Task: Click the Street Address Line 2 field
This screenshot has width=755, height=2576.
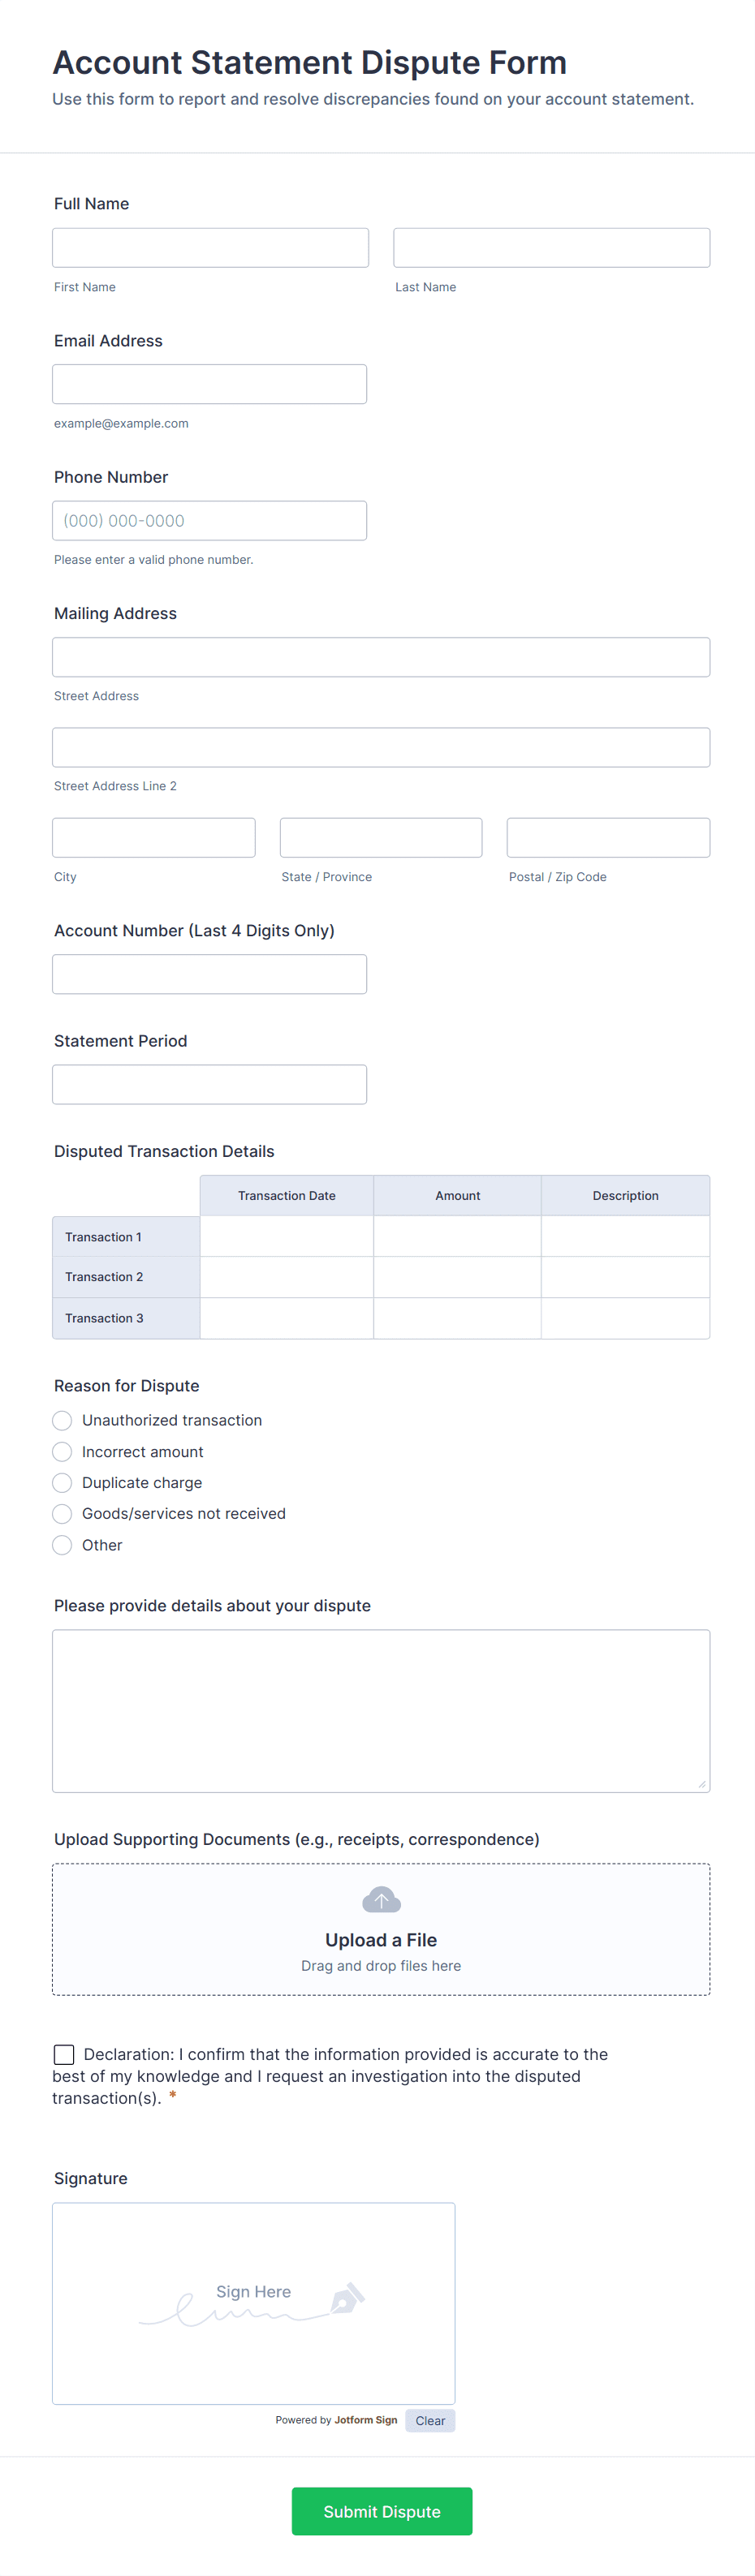Action: [x=381, y=748]
